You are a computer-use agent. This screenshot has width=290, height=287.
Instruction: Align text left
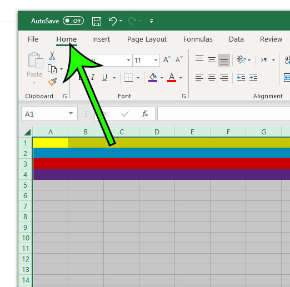[199, 78]
